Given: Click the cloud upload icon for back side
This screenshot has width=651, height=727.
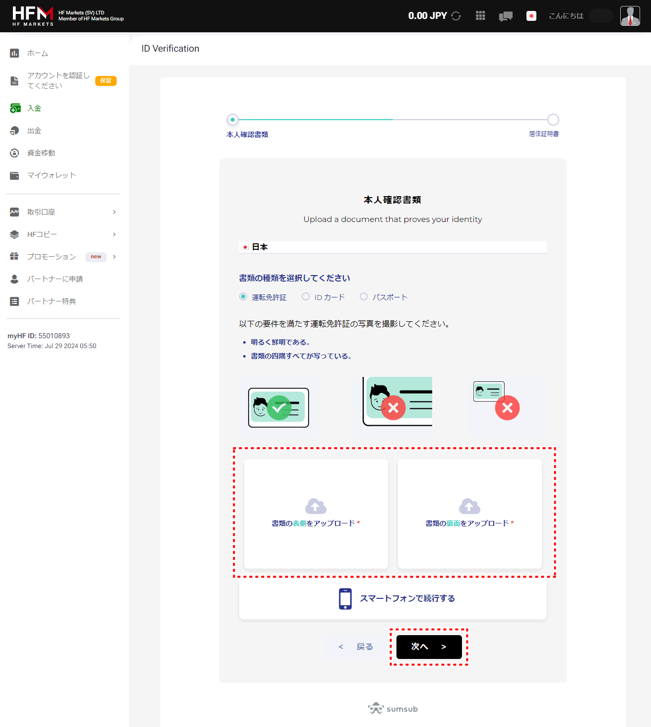Looking at the screenshot, I should pyautogui.click(x=469, y=506).
